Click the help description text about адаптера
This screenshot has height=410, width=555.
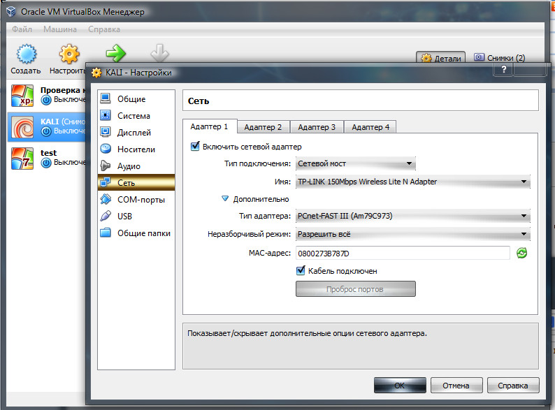click(308, 333)
